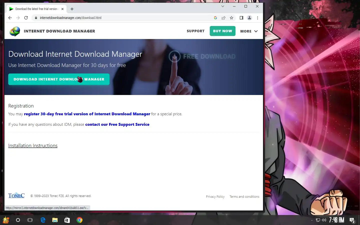Image resolution: width=360 pixels, height=225 pixels.
Task: Open File Explorer from taskbar
Action: [55, 220]
